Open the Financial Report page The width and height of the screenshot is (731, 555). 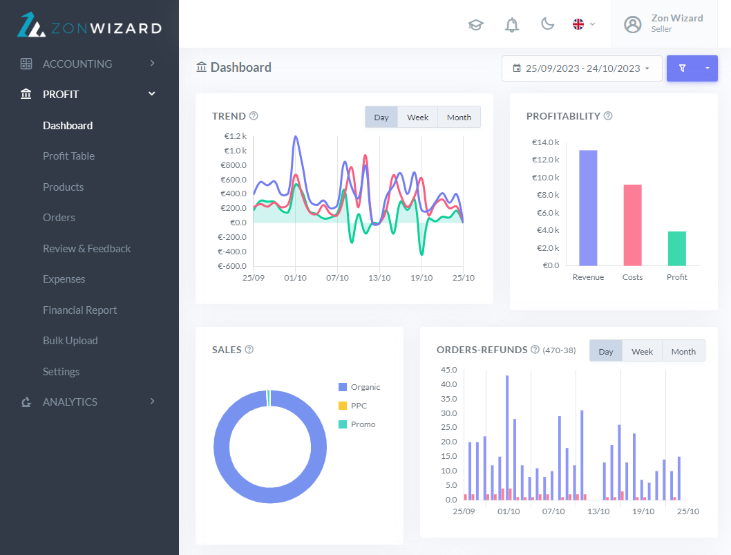pos(80,310)
